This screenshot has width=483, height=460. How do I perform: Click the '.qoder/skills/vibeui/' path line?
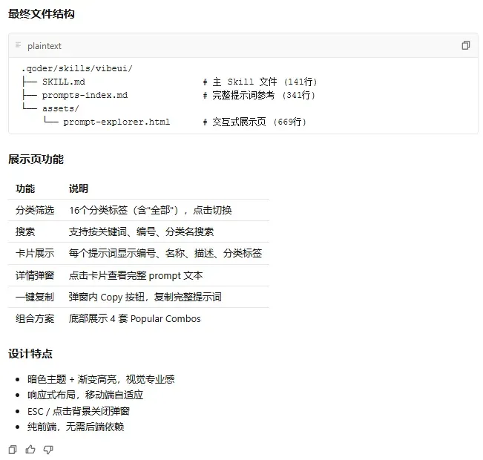point(77,68)
